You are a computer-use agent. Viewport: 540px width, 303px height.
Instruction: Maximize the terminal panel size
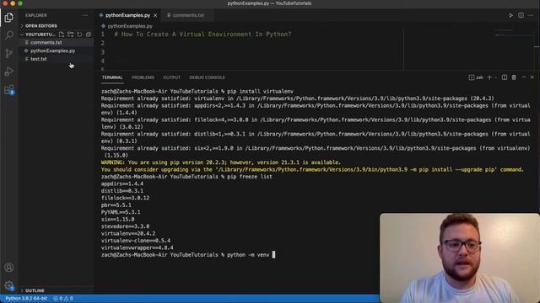[523, 77]
